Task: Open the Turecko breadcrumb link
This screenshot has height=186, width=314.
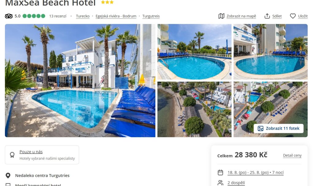Action: pyautogui.click(x=83, y=16)
